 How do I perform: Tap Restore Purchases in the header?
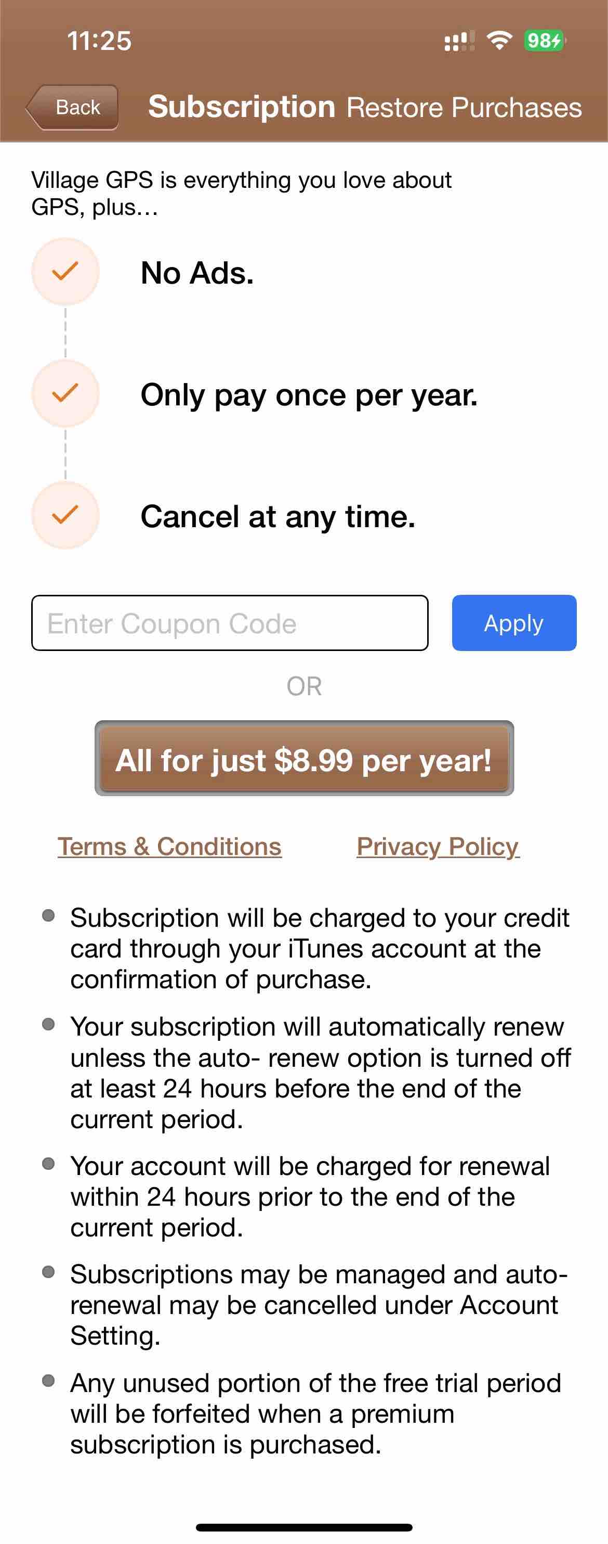(x=464, y=108)
